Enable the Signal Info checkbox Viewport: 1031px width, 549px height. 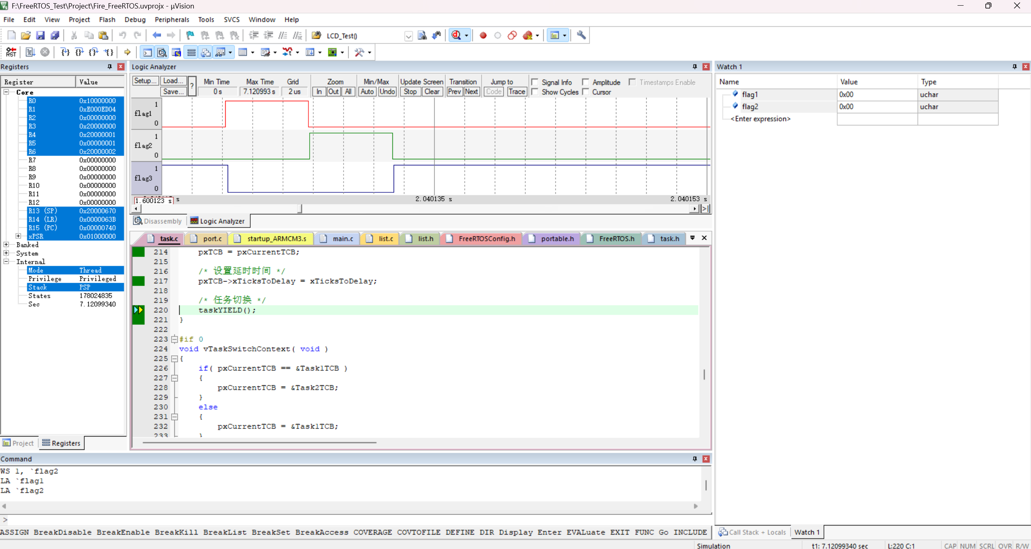(x=535, y=82)
